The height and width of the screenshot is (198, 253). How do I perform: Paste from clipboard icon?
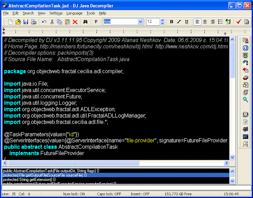[67, 22]
